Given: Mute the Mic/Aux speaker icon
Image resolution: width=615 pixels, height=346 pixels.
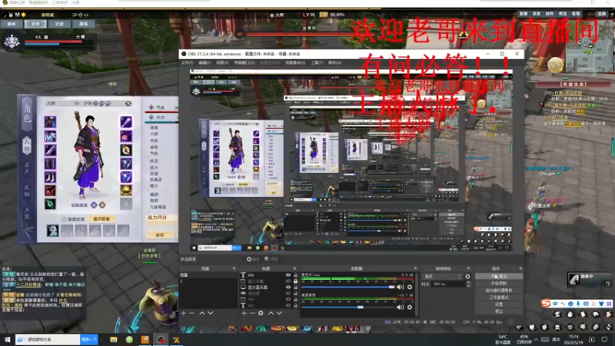Looking at the screenshot, I should point(401,287).
